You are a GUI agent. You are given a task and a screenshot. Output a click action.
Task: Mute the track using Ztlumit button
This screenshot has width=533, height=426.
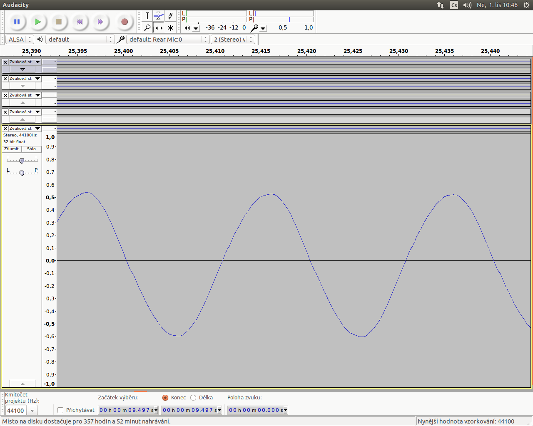tap(12, 149)
